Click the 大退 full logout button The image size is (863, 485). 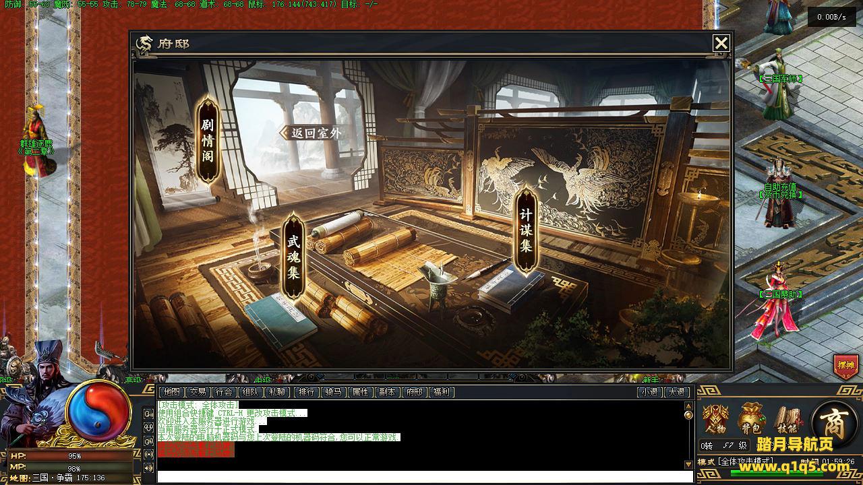pyautogui.click(x=676, y=392)
